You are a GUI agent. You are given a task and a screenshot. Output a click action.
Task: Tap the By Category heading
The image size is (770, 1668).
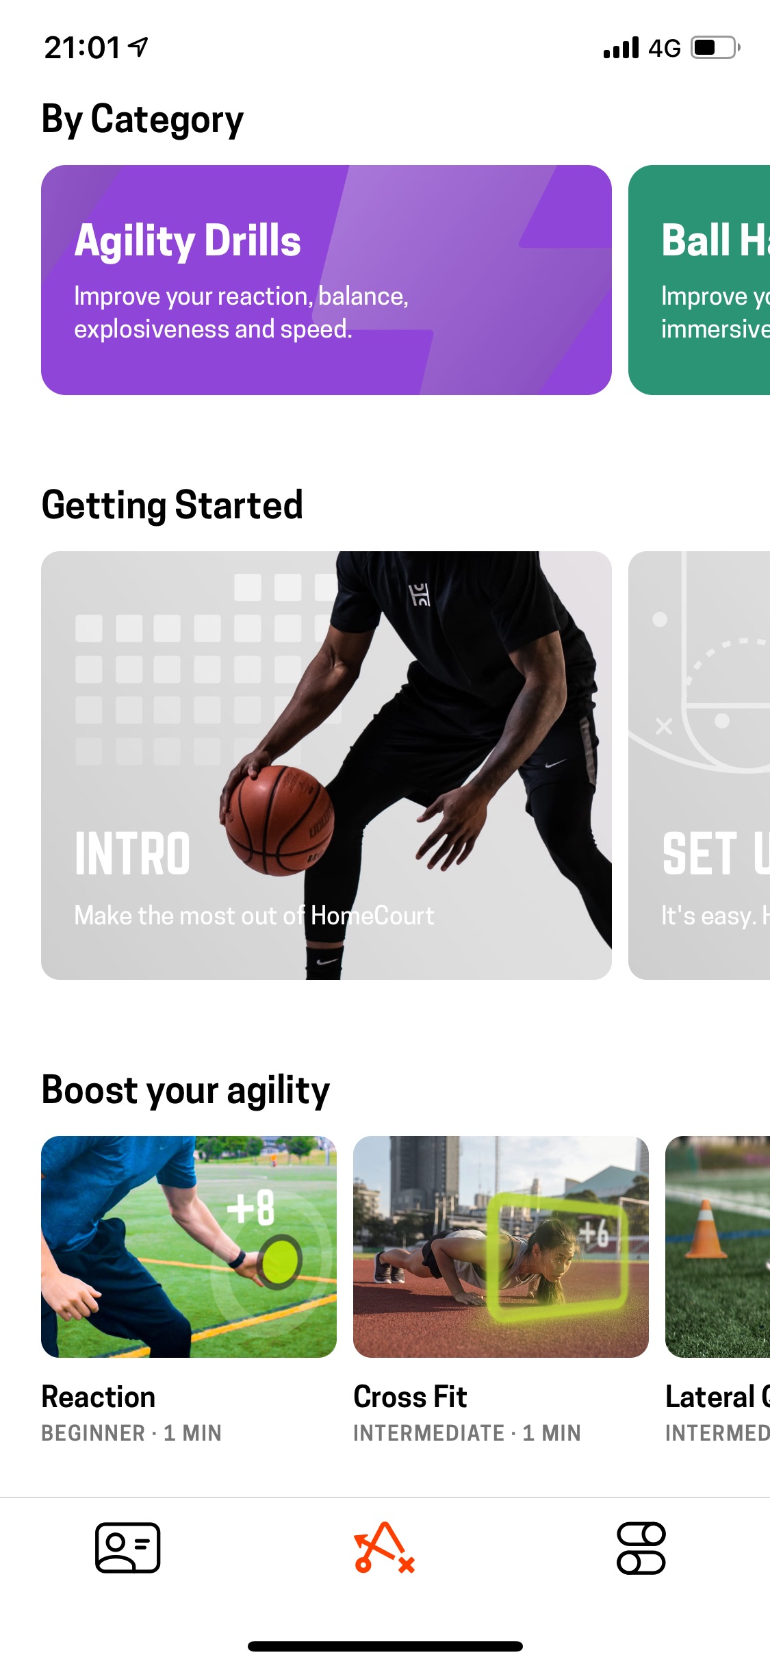pos(142,121)
